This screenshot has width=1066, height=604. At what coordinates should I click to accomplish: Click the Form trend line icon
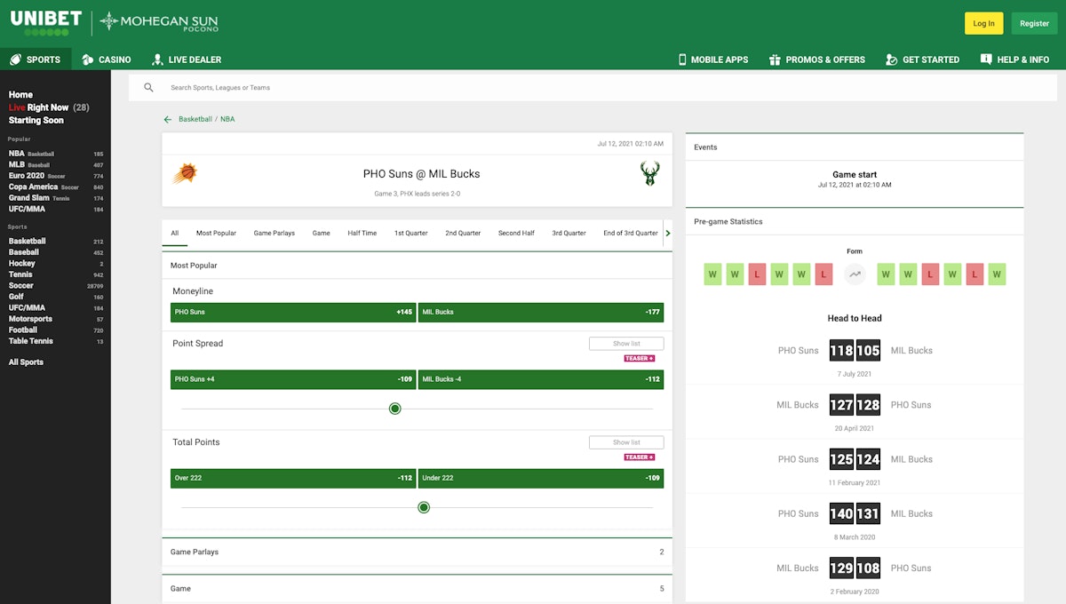[x=854, y=274]
